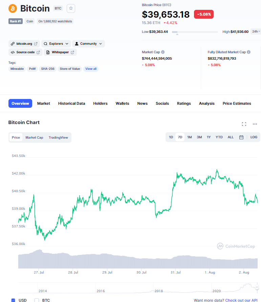Toggle the BTC checkbox
The width and height of the screenshot is (261, 302).
[x=37, y=300]
